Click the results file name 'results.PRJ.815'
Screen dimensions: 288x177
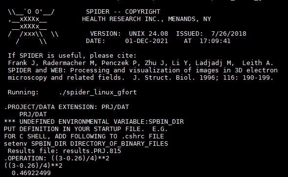92,151
